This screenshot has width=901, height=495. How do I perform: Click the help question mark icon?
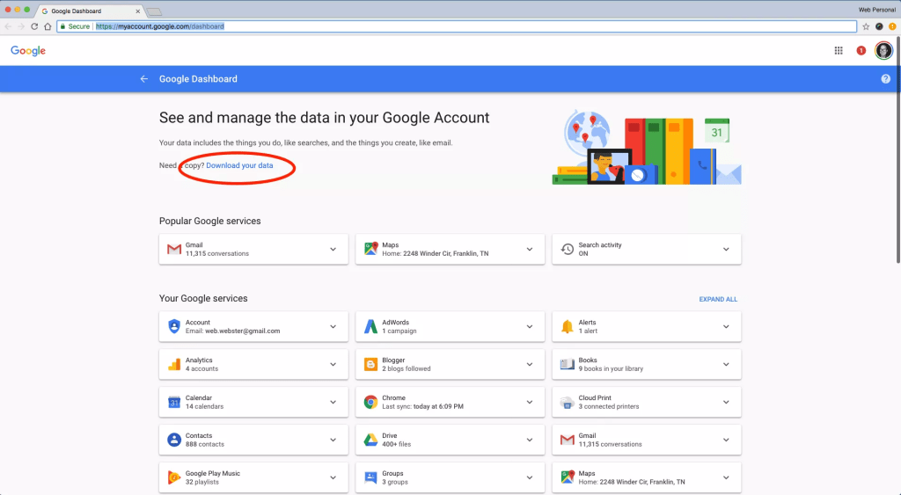885,79
